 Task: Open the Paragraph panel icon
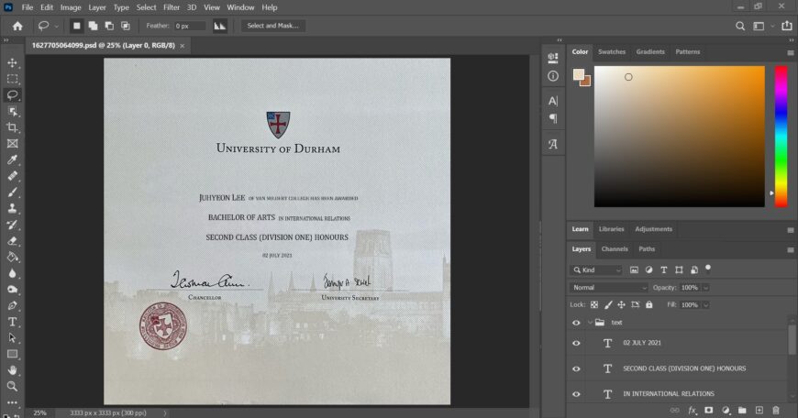click(553, 118)
